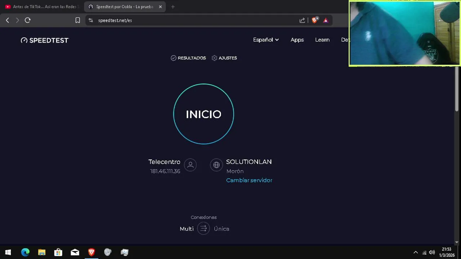Viewport: 461px width, 259px height.
Task: Open Mail app from taskbar
Action: [x=75, y=252]
